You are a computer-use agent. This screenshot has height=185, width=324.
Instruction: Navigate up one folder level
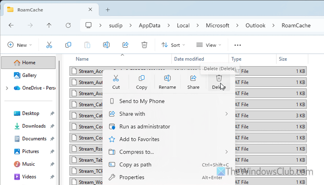click(49, 25)
